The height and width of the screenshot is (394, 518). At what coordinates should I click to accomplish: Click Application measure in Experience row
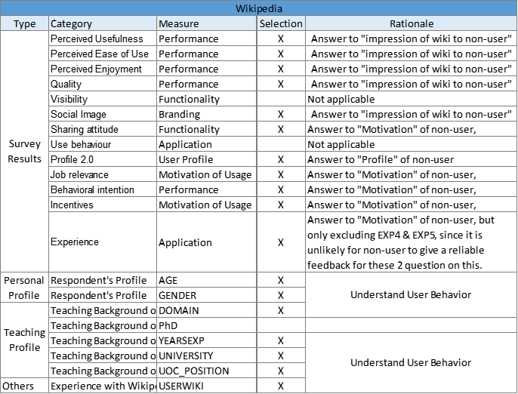(x=207, y=242)
